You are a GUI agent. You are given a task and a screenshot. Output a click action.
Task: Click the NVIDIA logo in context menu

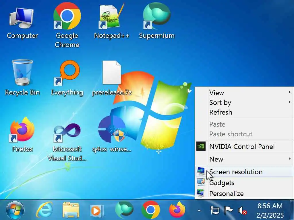(201, 146)
